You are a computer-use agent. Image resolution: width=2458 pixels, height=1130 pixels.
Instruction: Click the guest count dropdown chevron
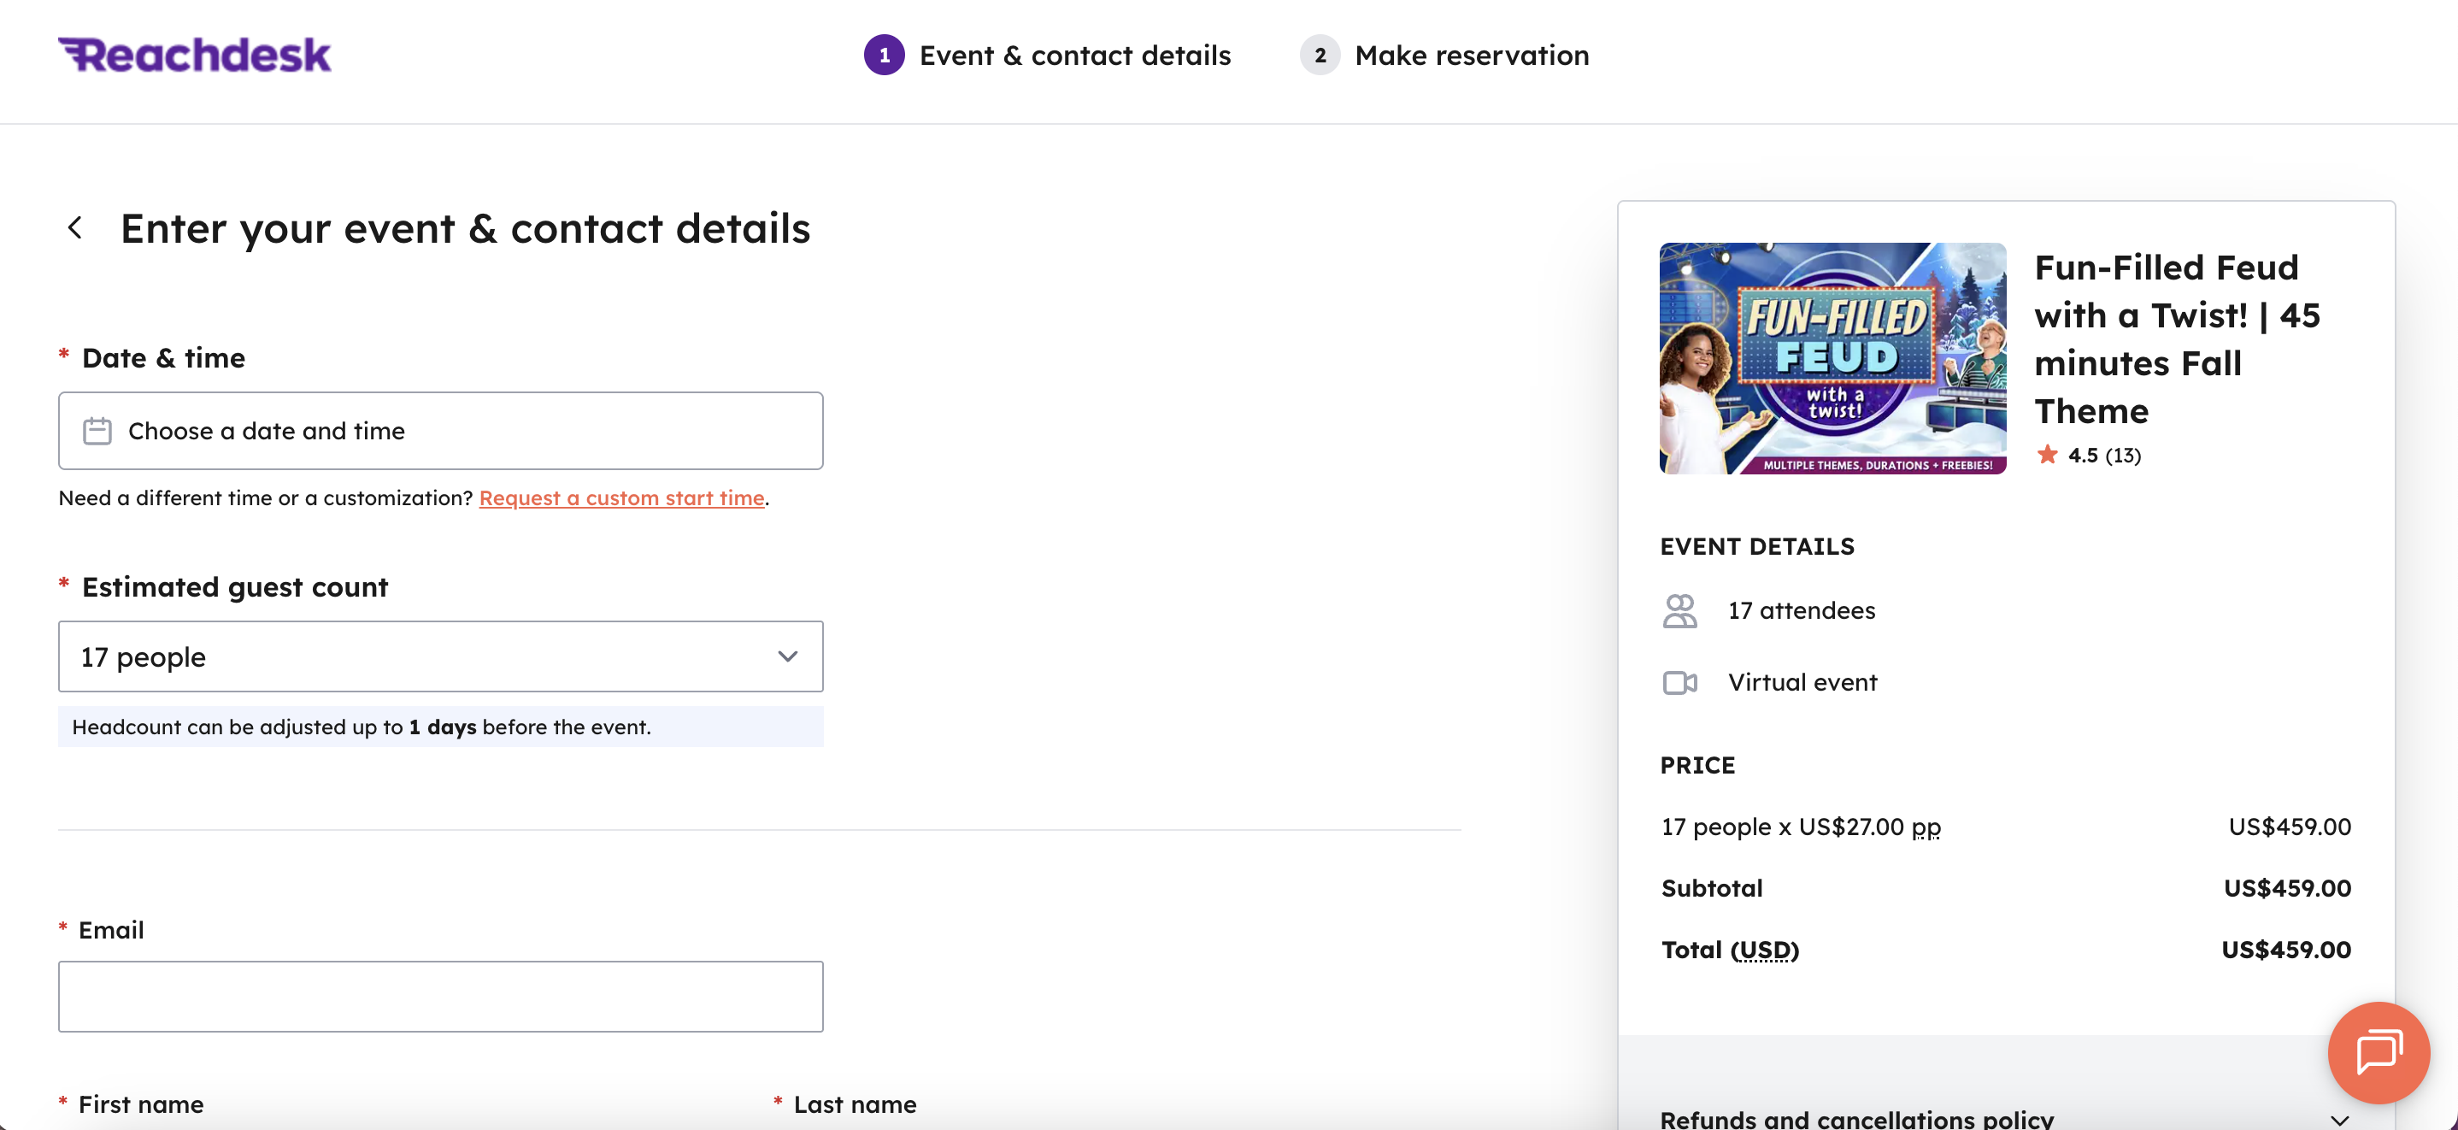787,656
